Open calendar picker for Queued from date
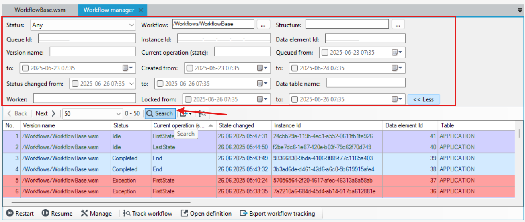 397,53
